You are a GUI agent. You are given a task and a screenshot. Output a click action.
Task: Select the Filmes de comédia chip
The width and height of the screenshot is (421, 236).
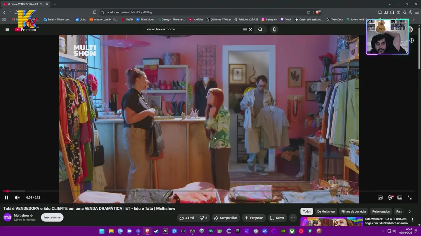point(354,211)
